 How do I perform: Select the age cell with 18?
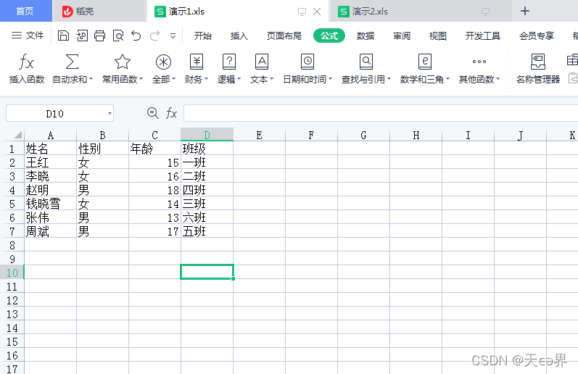pyautogui.click(x=154, y=190)
